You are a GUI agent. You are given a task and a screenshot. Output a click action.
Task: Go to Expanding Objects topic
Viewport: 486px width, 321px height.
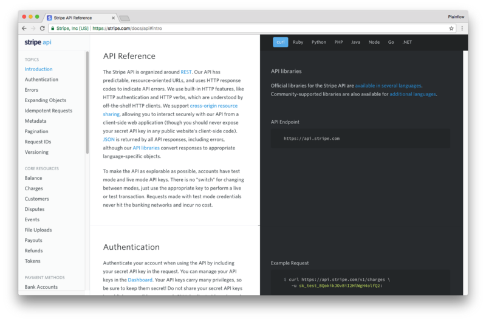(x=45, y=100)
